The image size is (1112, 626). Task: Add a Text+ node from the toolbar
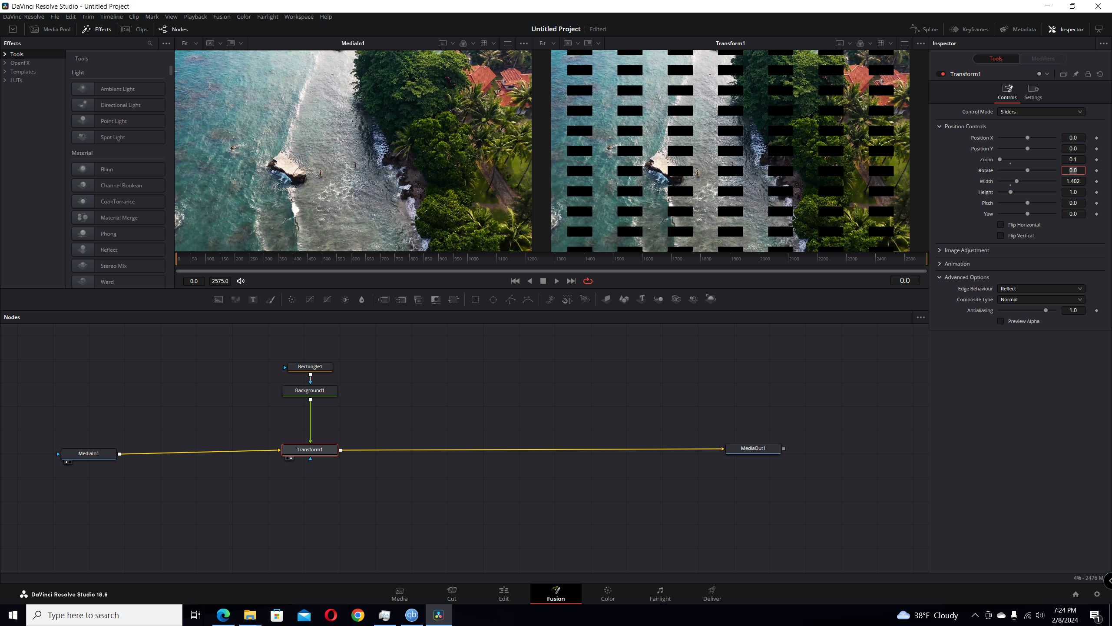253,300
